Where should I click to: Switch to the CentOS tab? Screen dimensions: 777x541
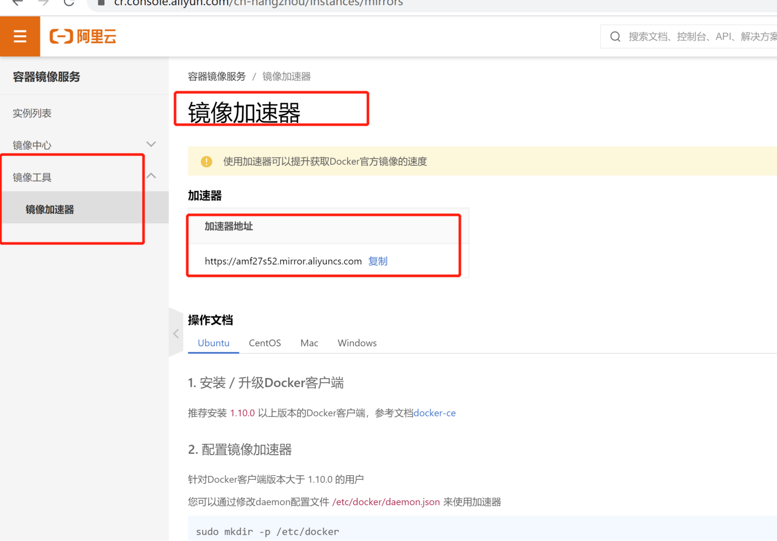264,343
